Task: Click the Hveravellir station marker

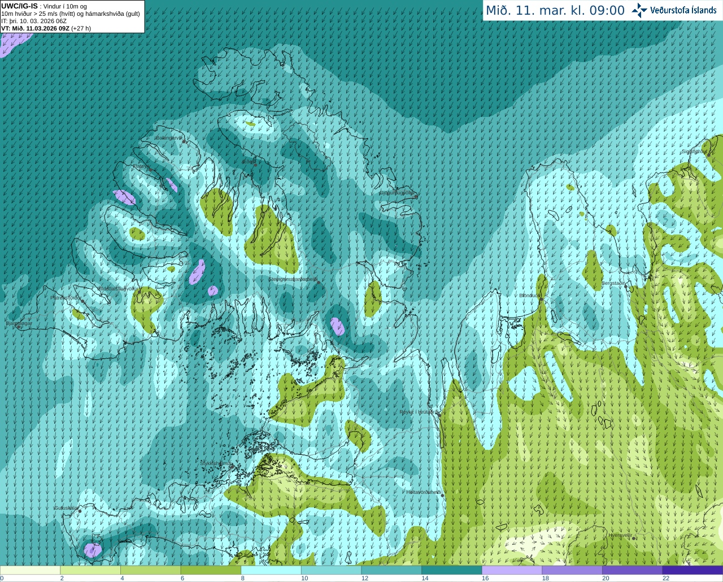Action: [x=634, y=538]
